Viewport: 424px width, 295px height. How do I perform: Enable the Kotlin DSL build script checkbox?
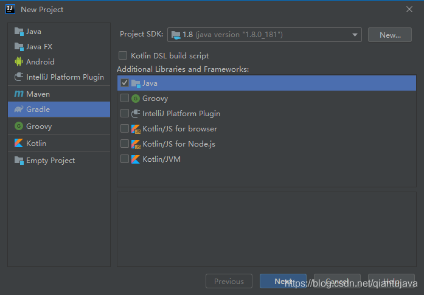pyautogui.click(x=123, y=55)
